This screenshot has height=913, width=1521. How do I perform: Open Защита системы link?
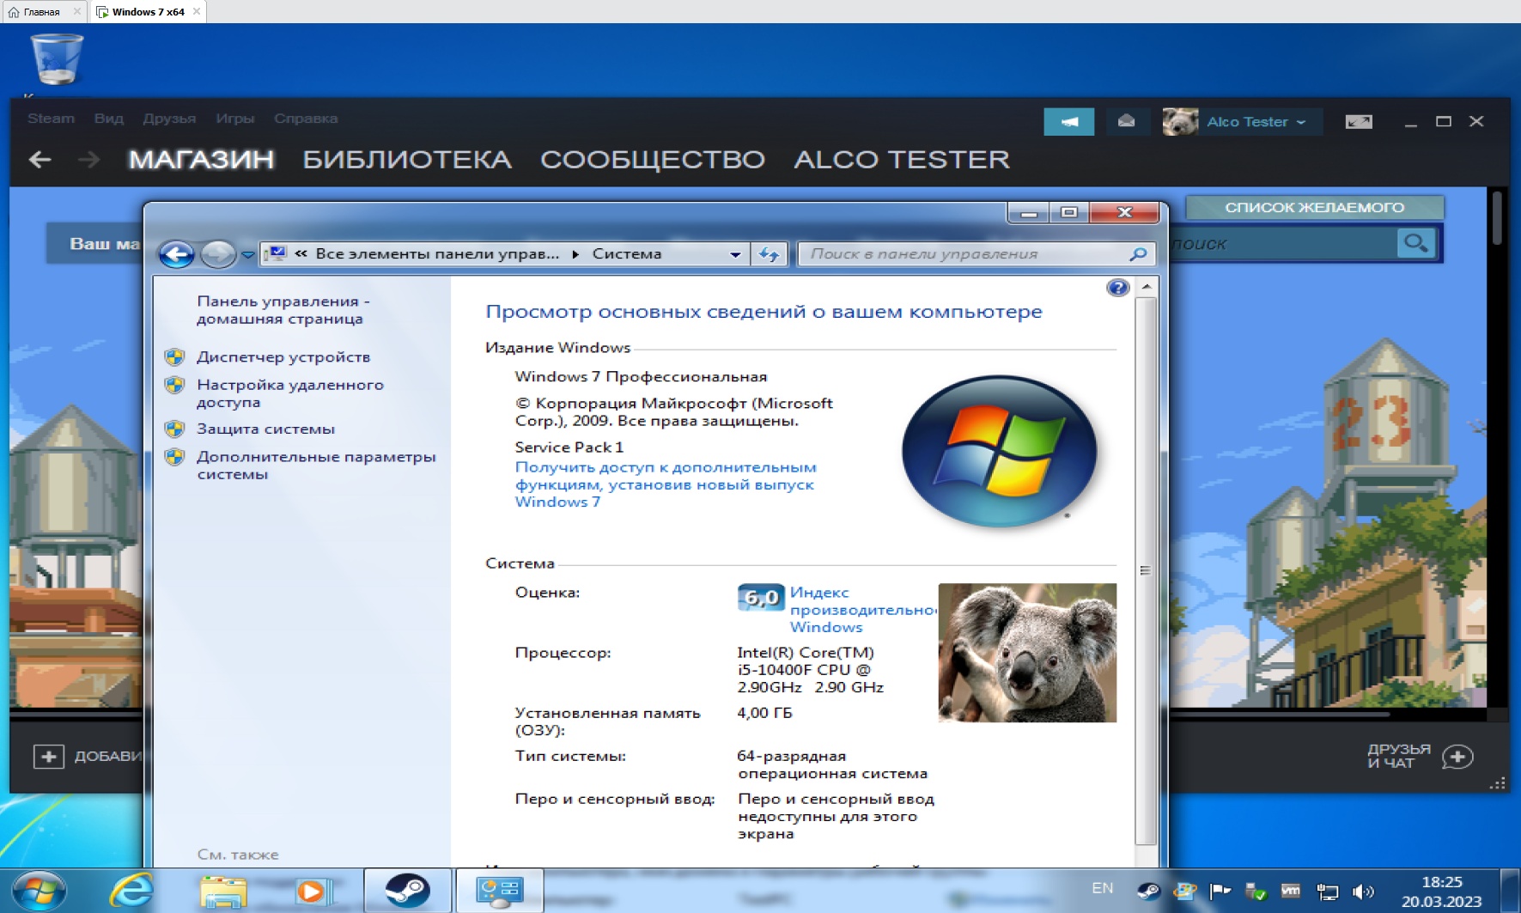point(265,429)
